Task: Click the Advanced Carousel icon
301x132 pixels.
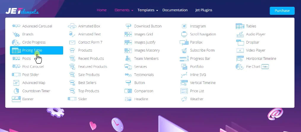Action: (16, 26)
